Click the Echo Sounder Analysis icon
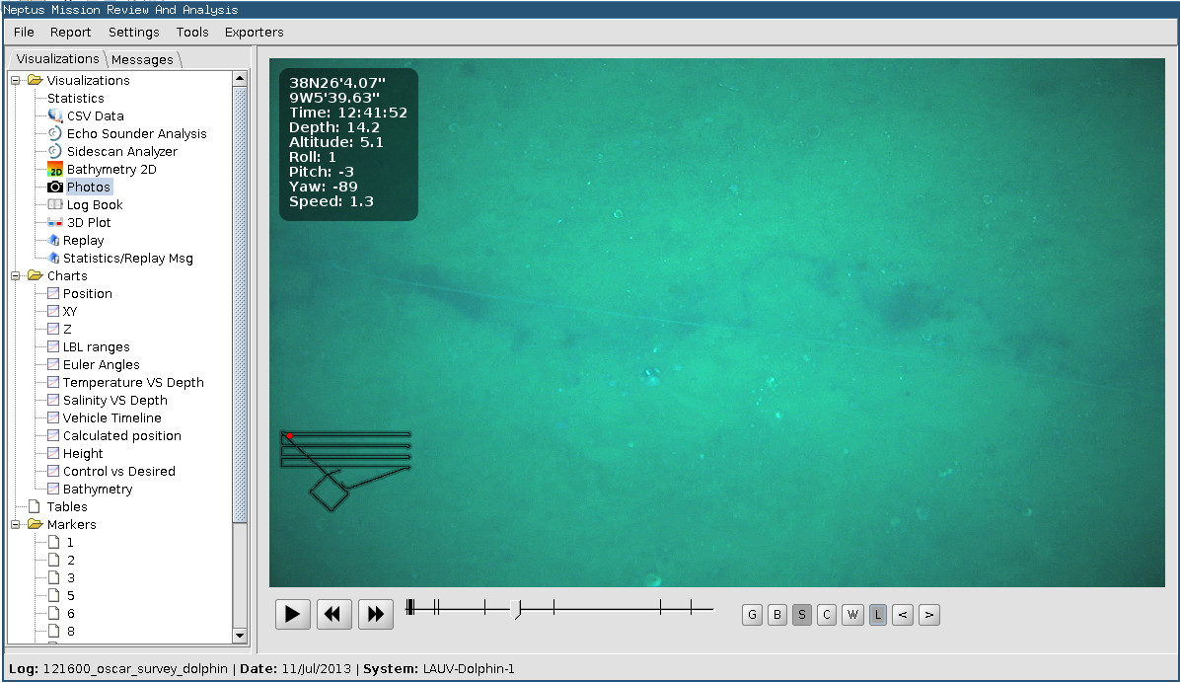Viewport: 1180px width, 682px height. point(55,133)
